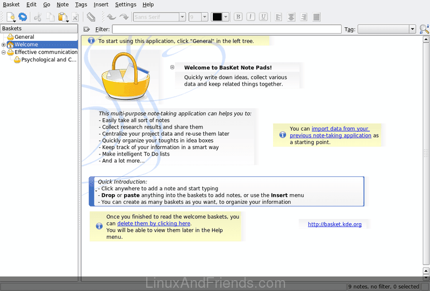This screenshot has height=291, width=430.
Task: Open the Basket menu
Action: [x=11, y=4]
